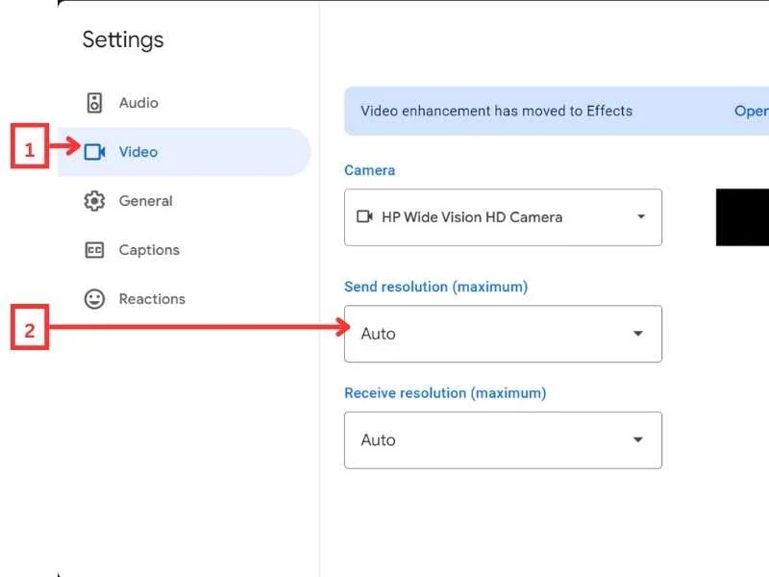Image resolution: width=769 pixels, height=577 pixels.
Task: Switch to the General settings tab
Action: tap(184, 201)
